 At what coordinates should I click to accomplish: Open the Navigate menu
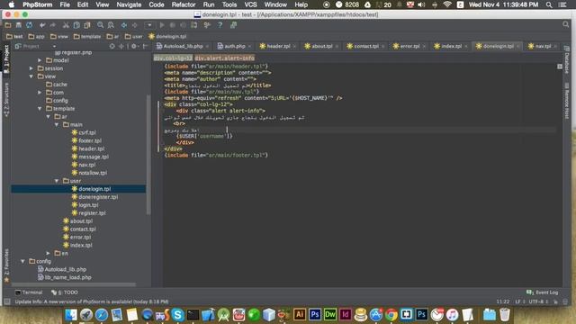coord(129,4)
